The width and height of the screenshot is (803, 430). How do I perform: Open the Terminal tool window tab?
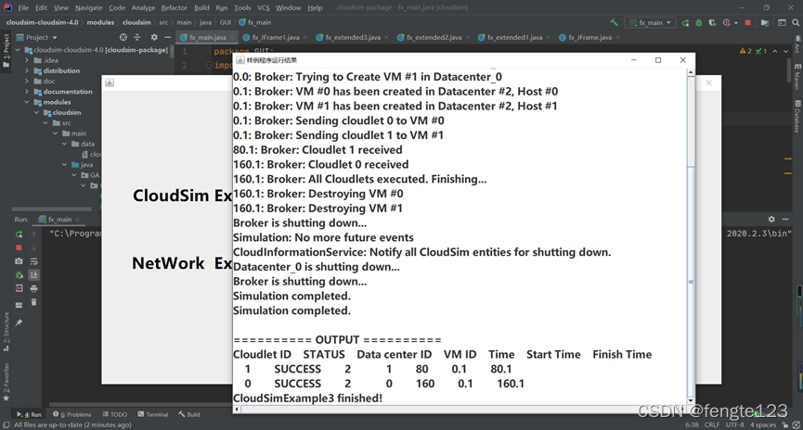152,414
